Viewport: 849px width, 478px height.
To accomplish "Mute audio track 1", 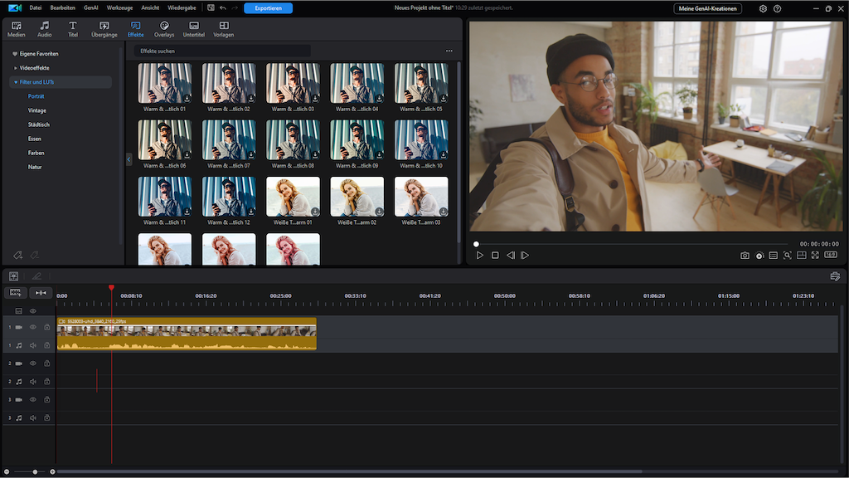I will 33,345.
